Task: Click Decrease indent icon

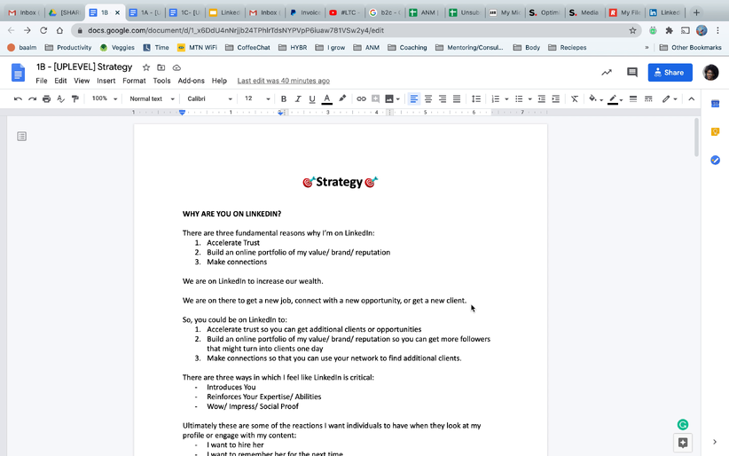Action: 542,98
